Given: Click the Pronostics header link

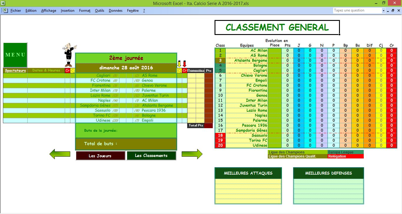Looking at the screenshot, I should (x=196, y=71).
